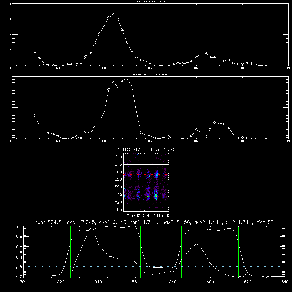Click the first leftmost diamond marker of dawn curve
This screenshot has width=292, height=292.
click(35, 52)
